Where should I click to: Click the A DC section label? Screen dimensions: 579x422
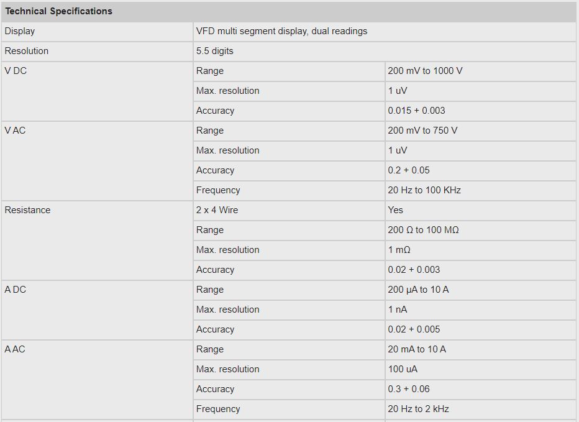[16, 290]
